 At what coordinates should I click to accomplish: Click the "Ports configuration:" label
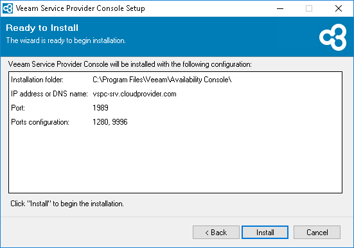click(x=40, y=122)
